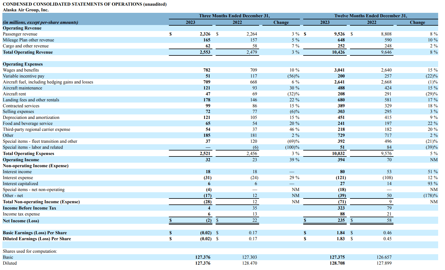Select the passenger revenue value "9,526"

click(x=339, y=34)
